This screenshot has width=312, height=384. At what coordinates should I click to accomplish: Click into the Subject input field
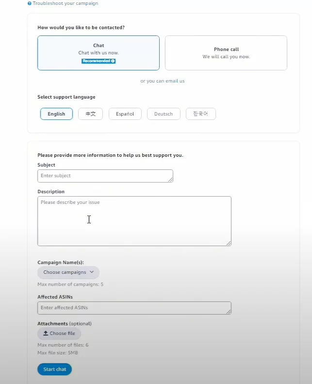(105, 176)
